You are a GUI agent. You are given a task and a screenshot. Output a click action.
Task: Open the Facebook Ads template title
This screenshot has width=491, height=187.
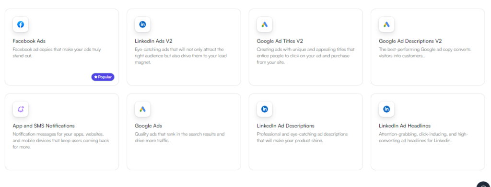point(29,41)
